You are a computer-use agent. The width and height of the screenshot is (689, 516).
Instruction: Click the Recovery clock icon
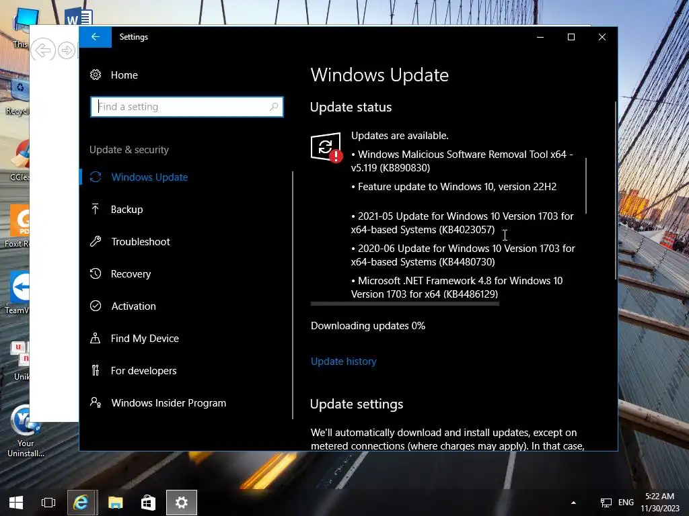pos(96,274)
